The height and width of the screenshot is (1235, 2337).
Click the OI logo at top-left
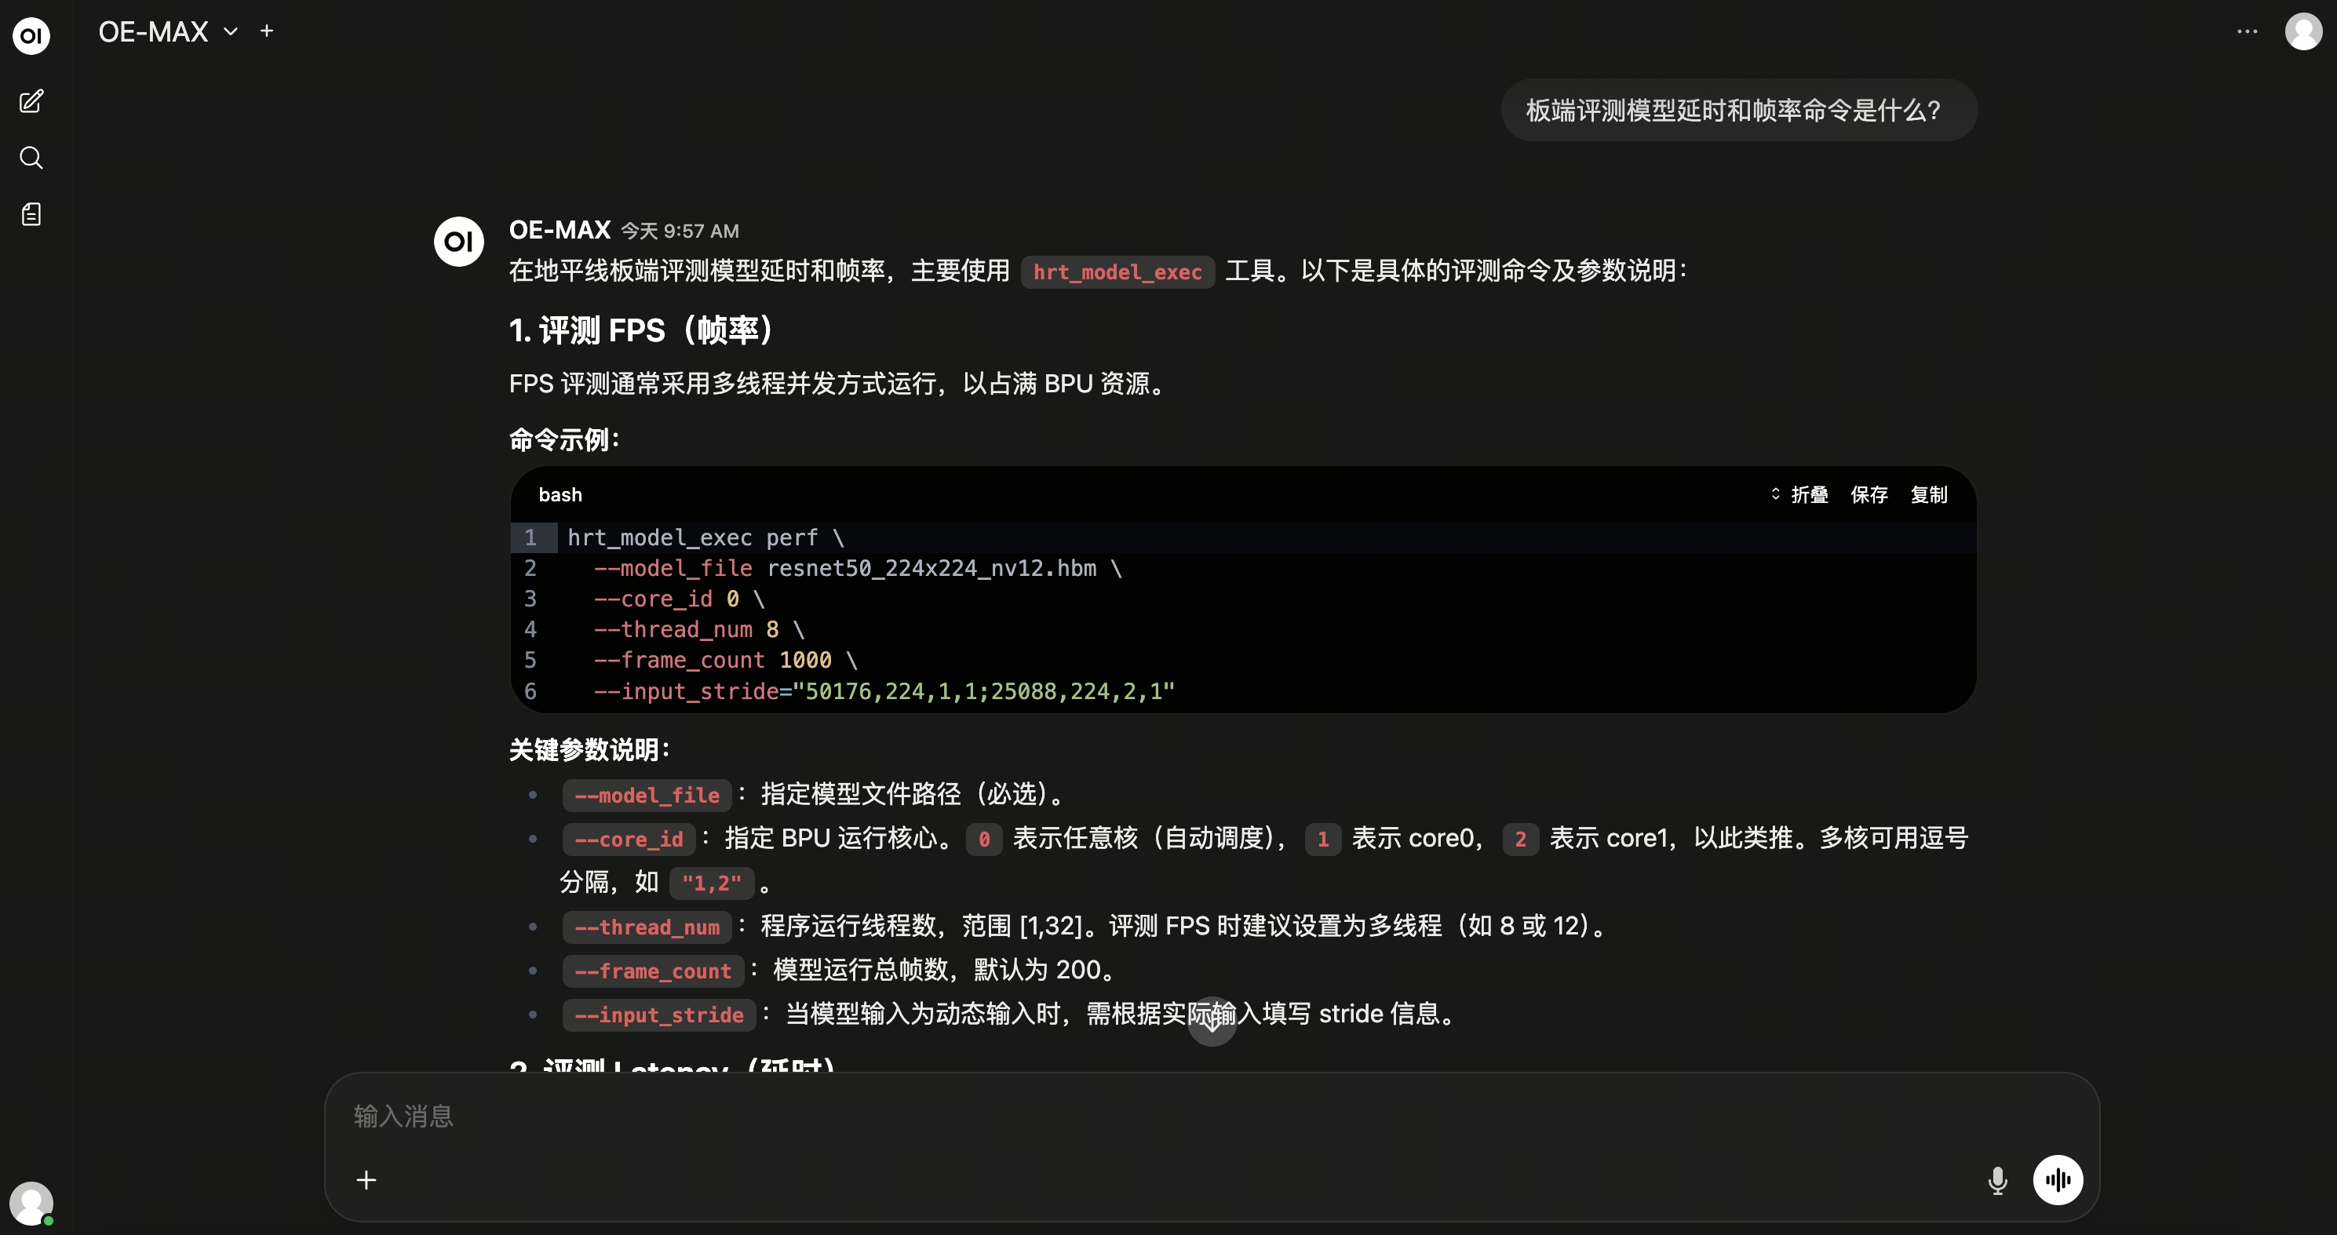coord(31,35)
